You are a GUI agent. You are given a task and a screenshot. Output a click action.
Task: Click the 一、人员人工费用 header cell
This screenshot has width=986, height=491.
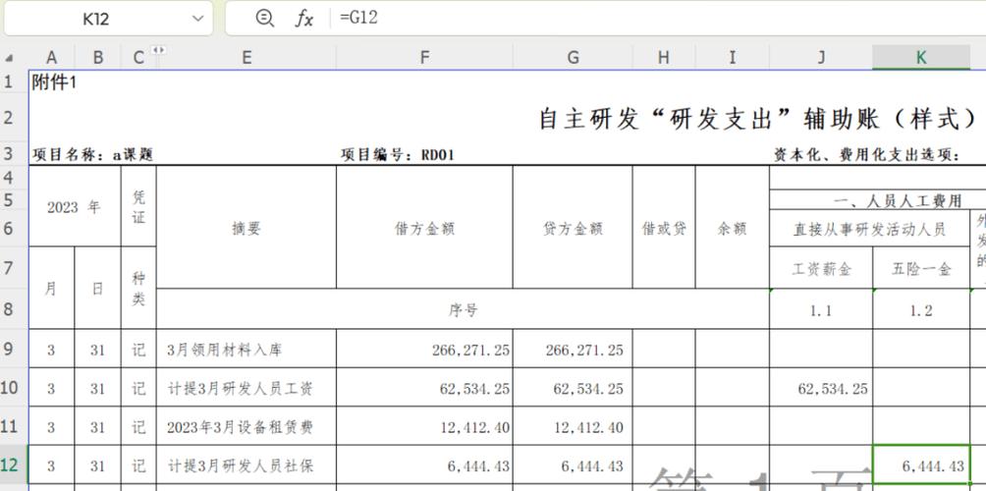pyautogui.click(x=898, y=201)
